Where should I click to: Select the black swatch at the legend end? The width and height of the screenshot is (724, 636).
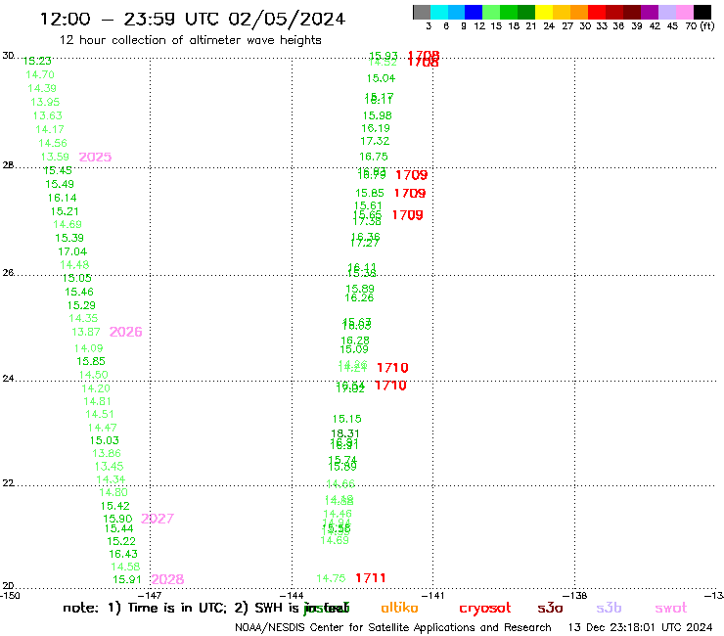(702, 12)
